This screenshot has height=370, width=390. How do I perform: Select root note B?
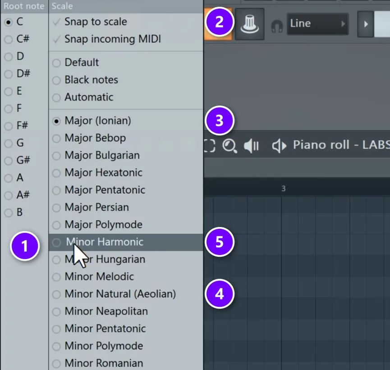14,212
